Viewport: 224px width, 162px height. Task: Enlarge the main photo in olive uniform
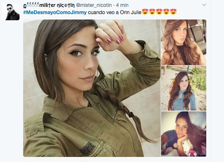pyautogui.click(x=92, y=88)
